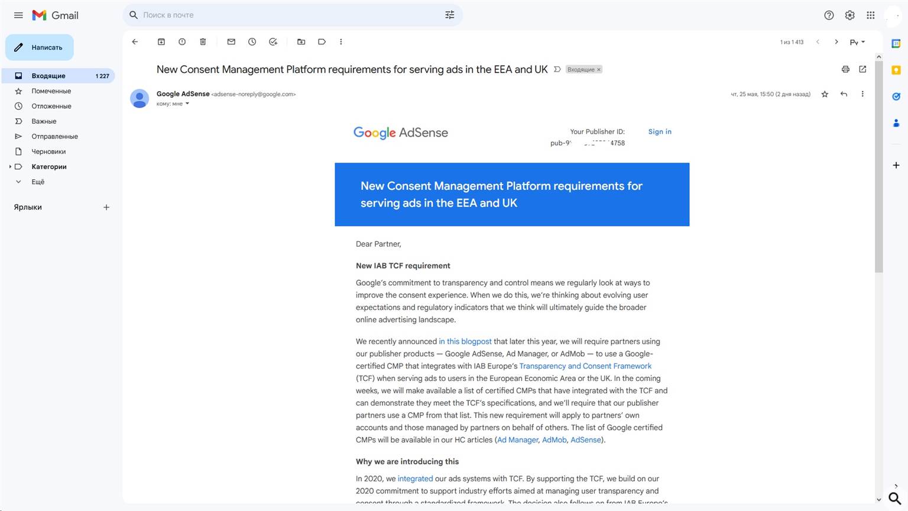The width and height of the screenshot is (908, 511).
Task: Open email in a new window
Action: point(862,69)
